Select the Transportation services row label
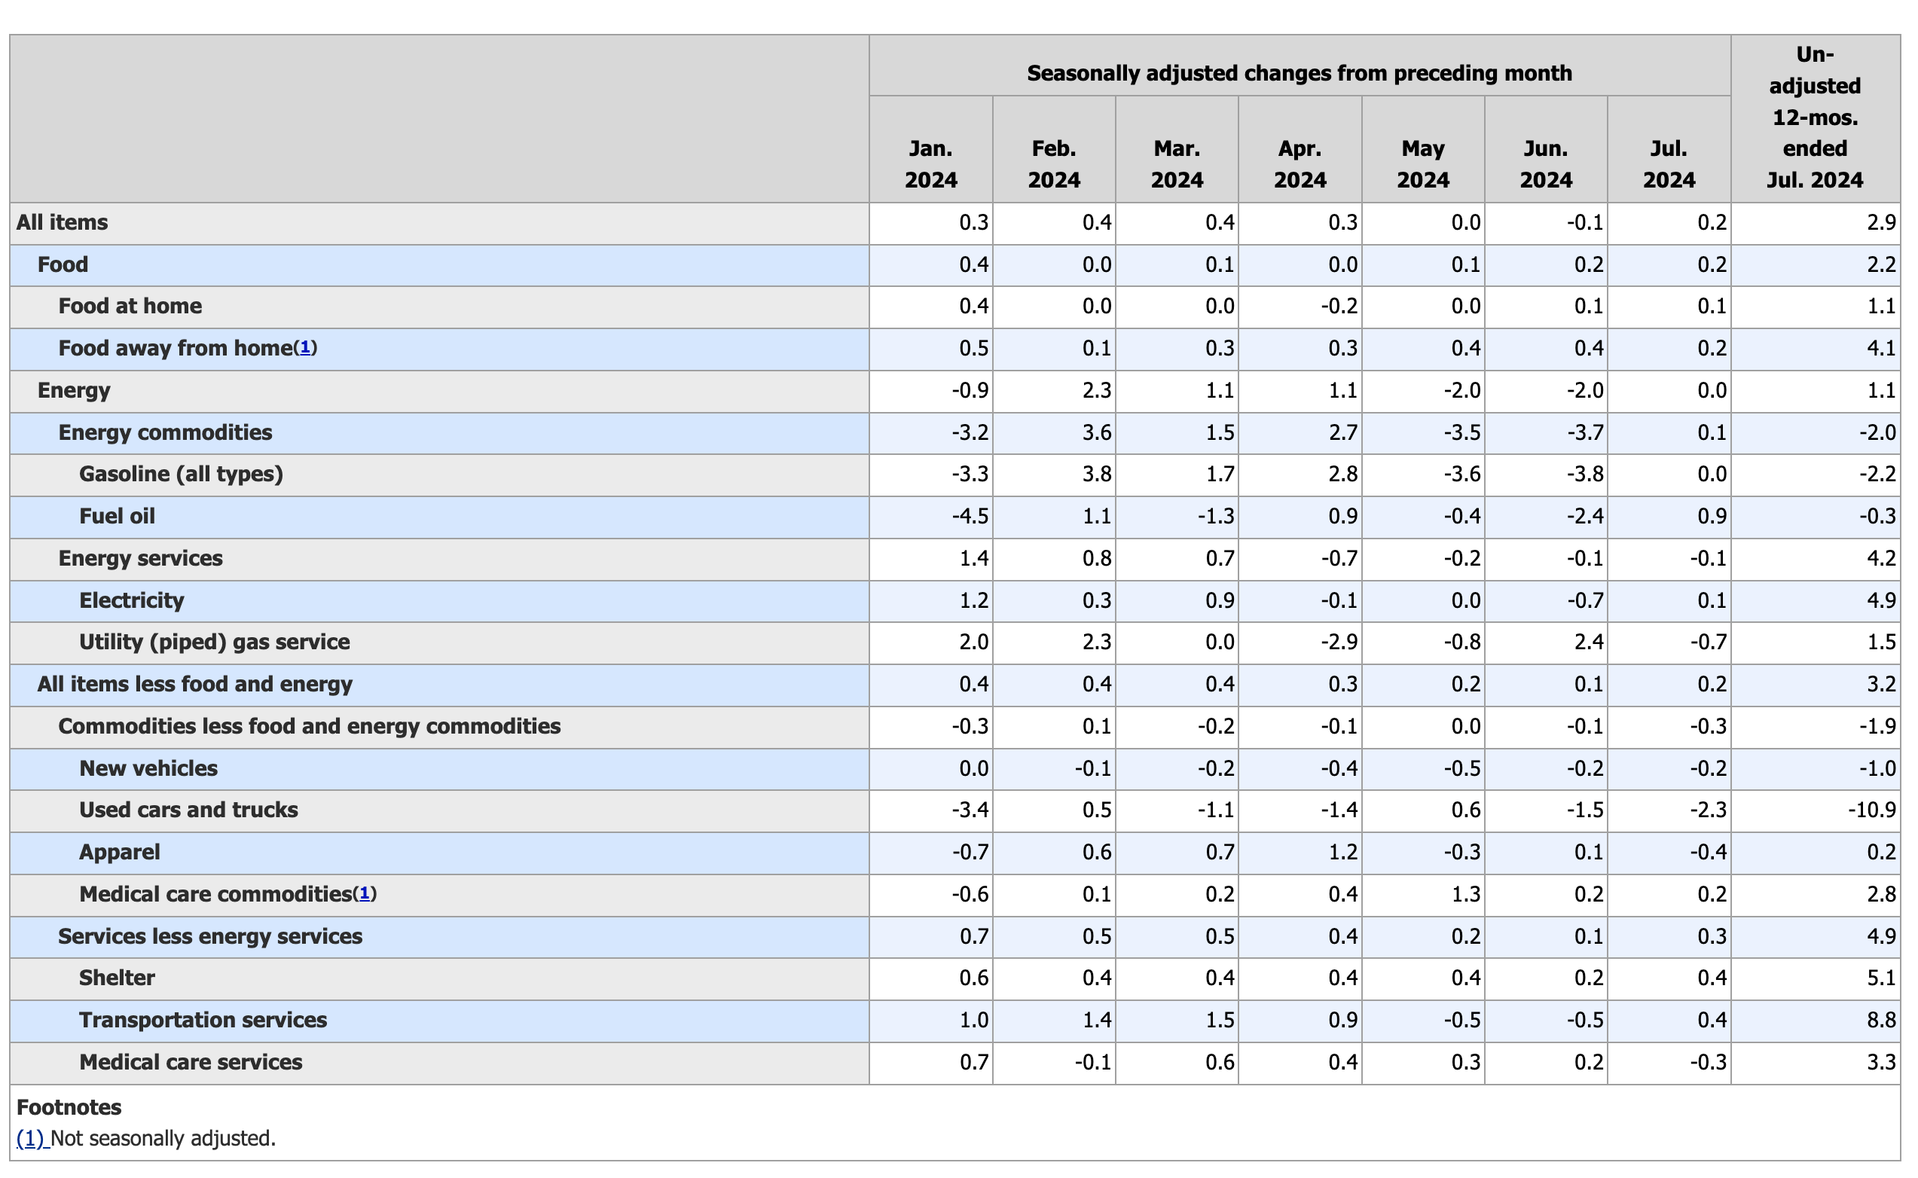The image size is (1918, 1178). (x=203, y=1020)
